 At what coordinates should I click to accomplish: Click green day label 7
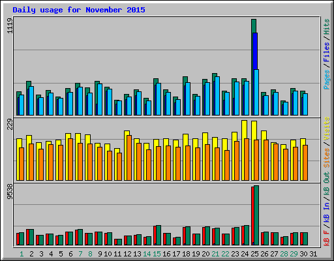80,254
